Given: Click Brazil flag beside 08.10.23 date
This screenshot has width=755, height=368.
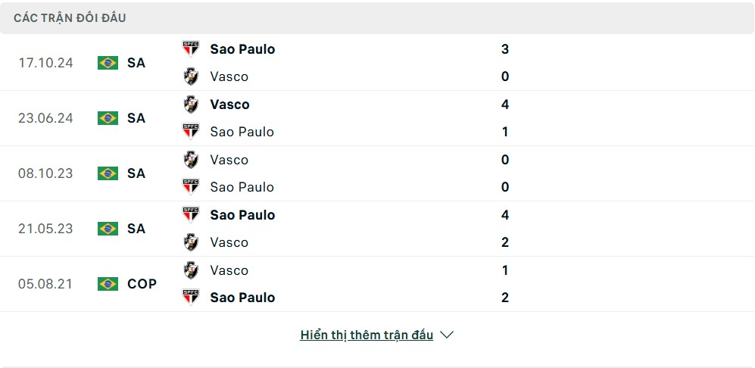Looking at the screenshot, I should tap(108, 173).
